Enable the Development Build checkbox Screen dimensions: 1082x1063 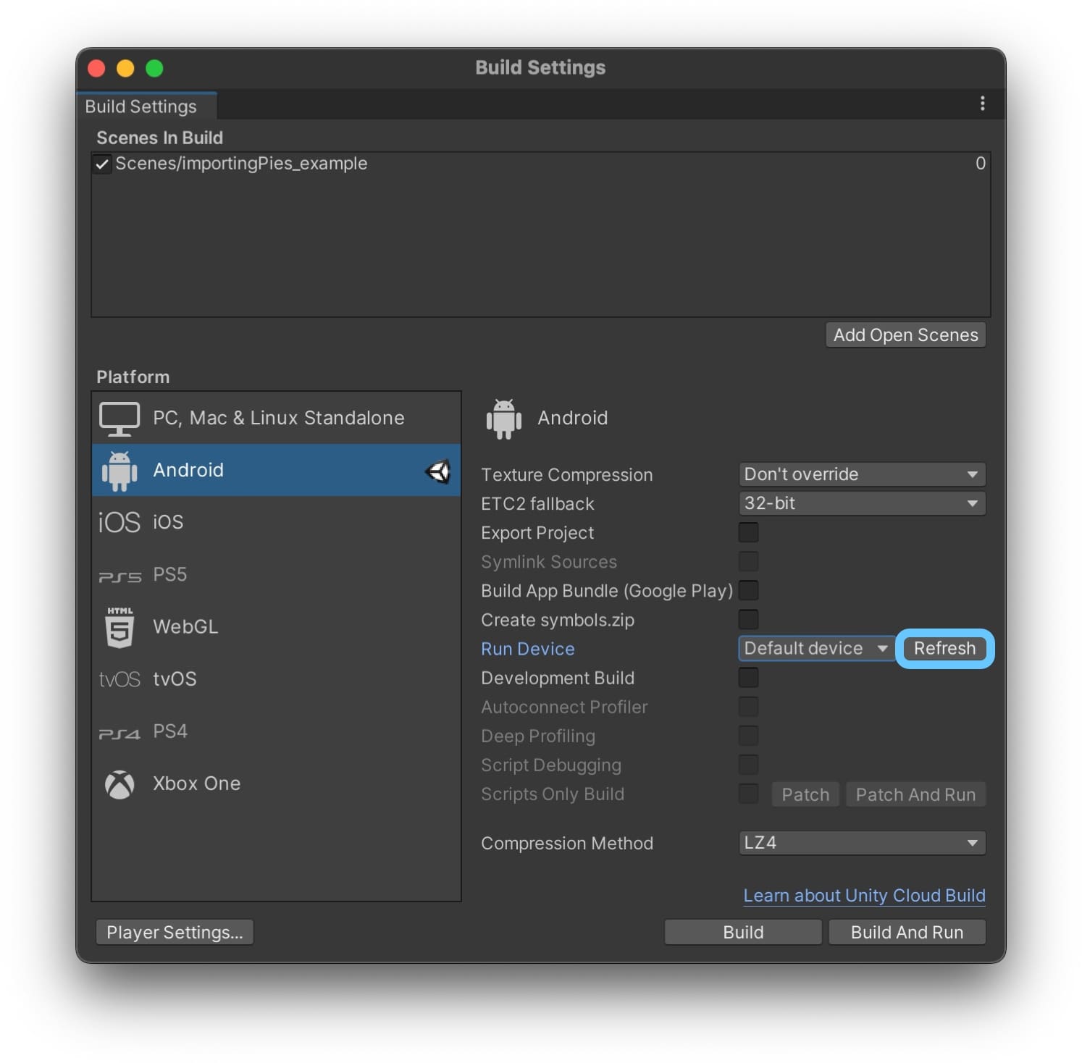point(748,678)
